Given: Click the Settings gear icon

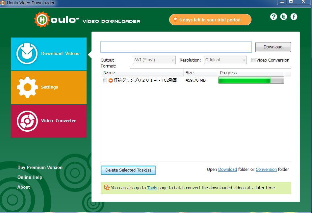Looking at the screenshot, I should point(27,87).
